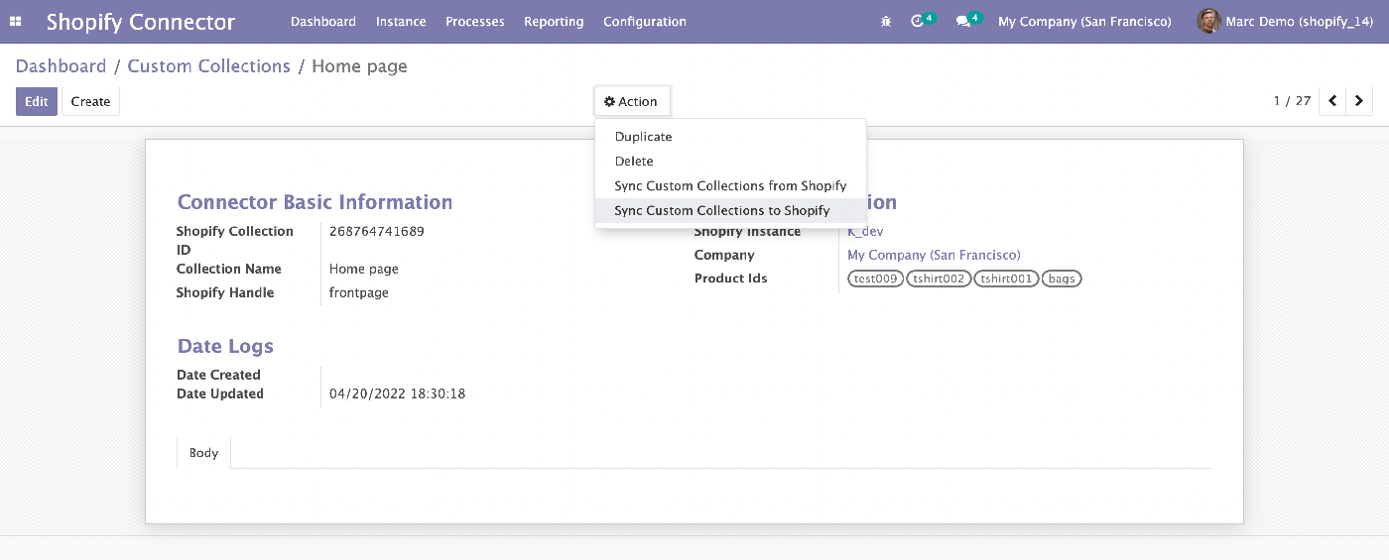Click the Date Logs heading
The image size is (1389, 560).
pyautogui.click(x=225, y=346)
